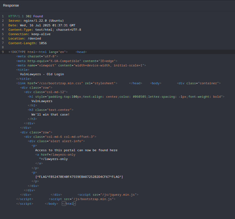Viewport: 235px width, 219px height.
Task: Click the "We'll win that case!" text
Action: click(x=51, y=114)
